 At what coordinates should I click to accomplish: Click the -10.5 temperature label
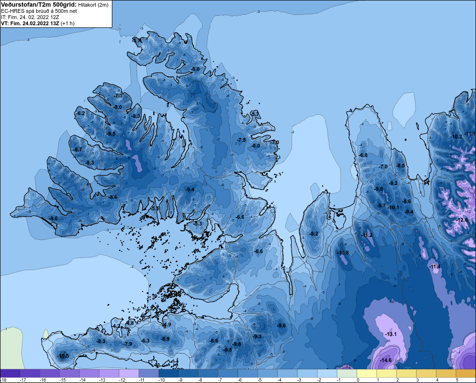point(63,356)
